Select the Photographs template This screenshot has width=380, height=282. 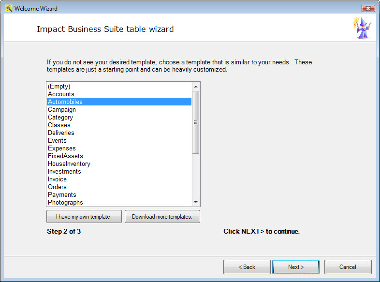click(x=119, y=203)
